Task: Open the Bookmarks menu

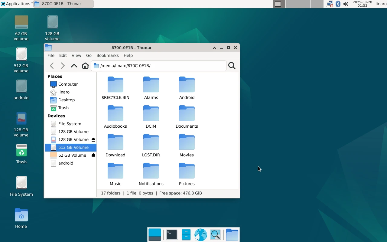Action: (107, 55)
